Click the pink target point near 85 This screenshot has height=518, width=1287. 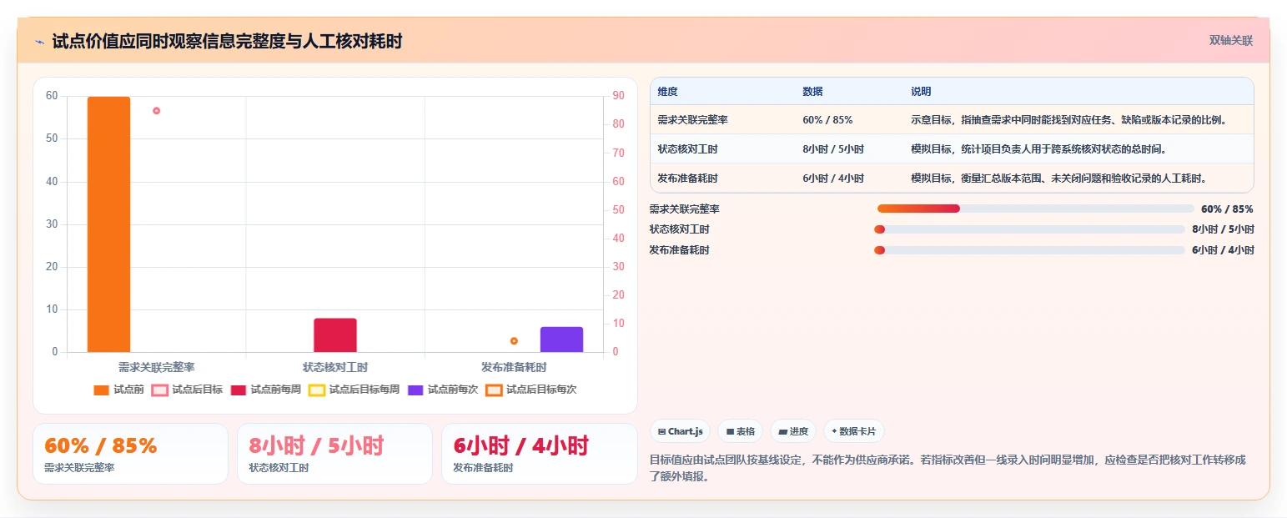[156, 111]
